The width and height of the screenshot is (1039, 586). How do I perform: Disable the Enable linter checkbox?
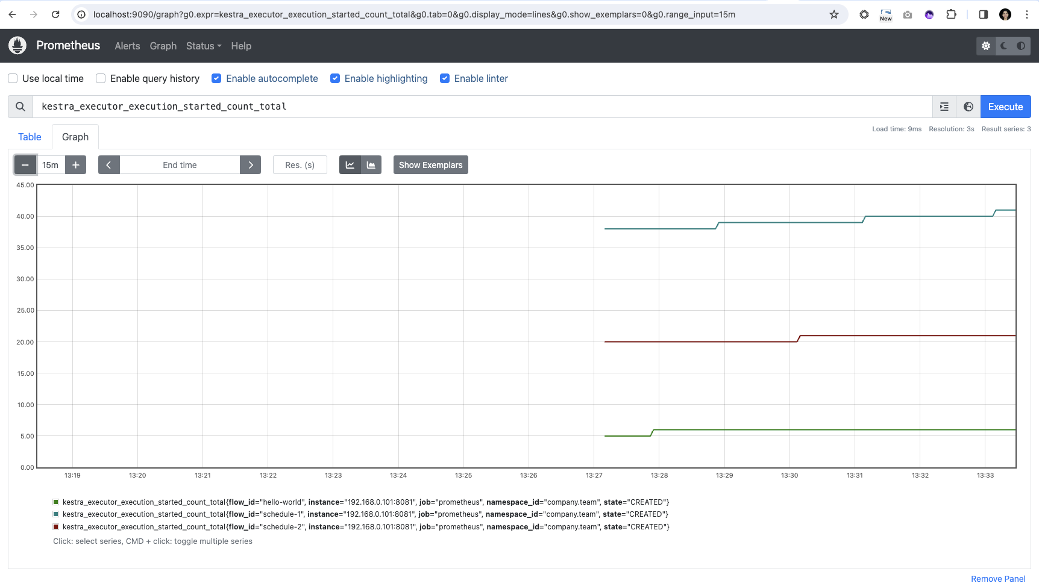click(445, 78)
